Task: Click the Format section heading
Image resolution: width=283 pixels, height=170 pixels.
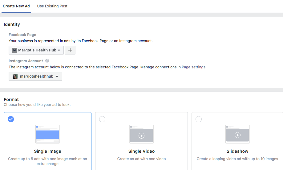Action: pyautogui.click(x=11, y=99)
